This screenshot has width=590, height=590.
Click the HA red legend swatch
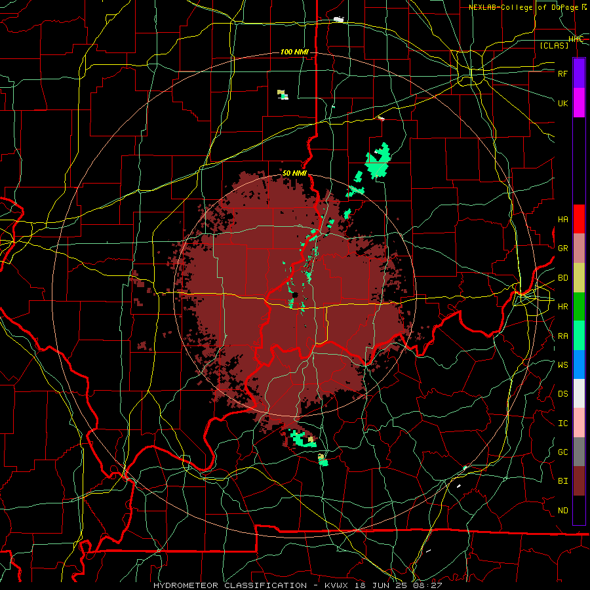pyautogui.click(x=579, y=219)
